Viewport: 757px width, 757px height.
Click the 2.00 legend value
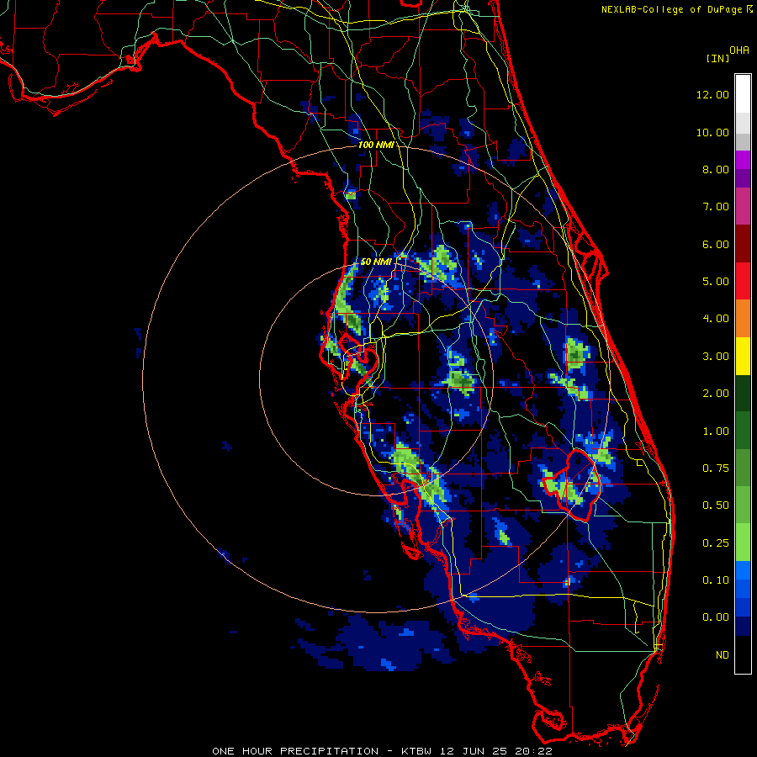coord(716,394)
